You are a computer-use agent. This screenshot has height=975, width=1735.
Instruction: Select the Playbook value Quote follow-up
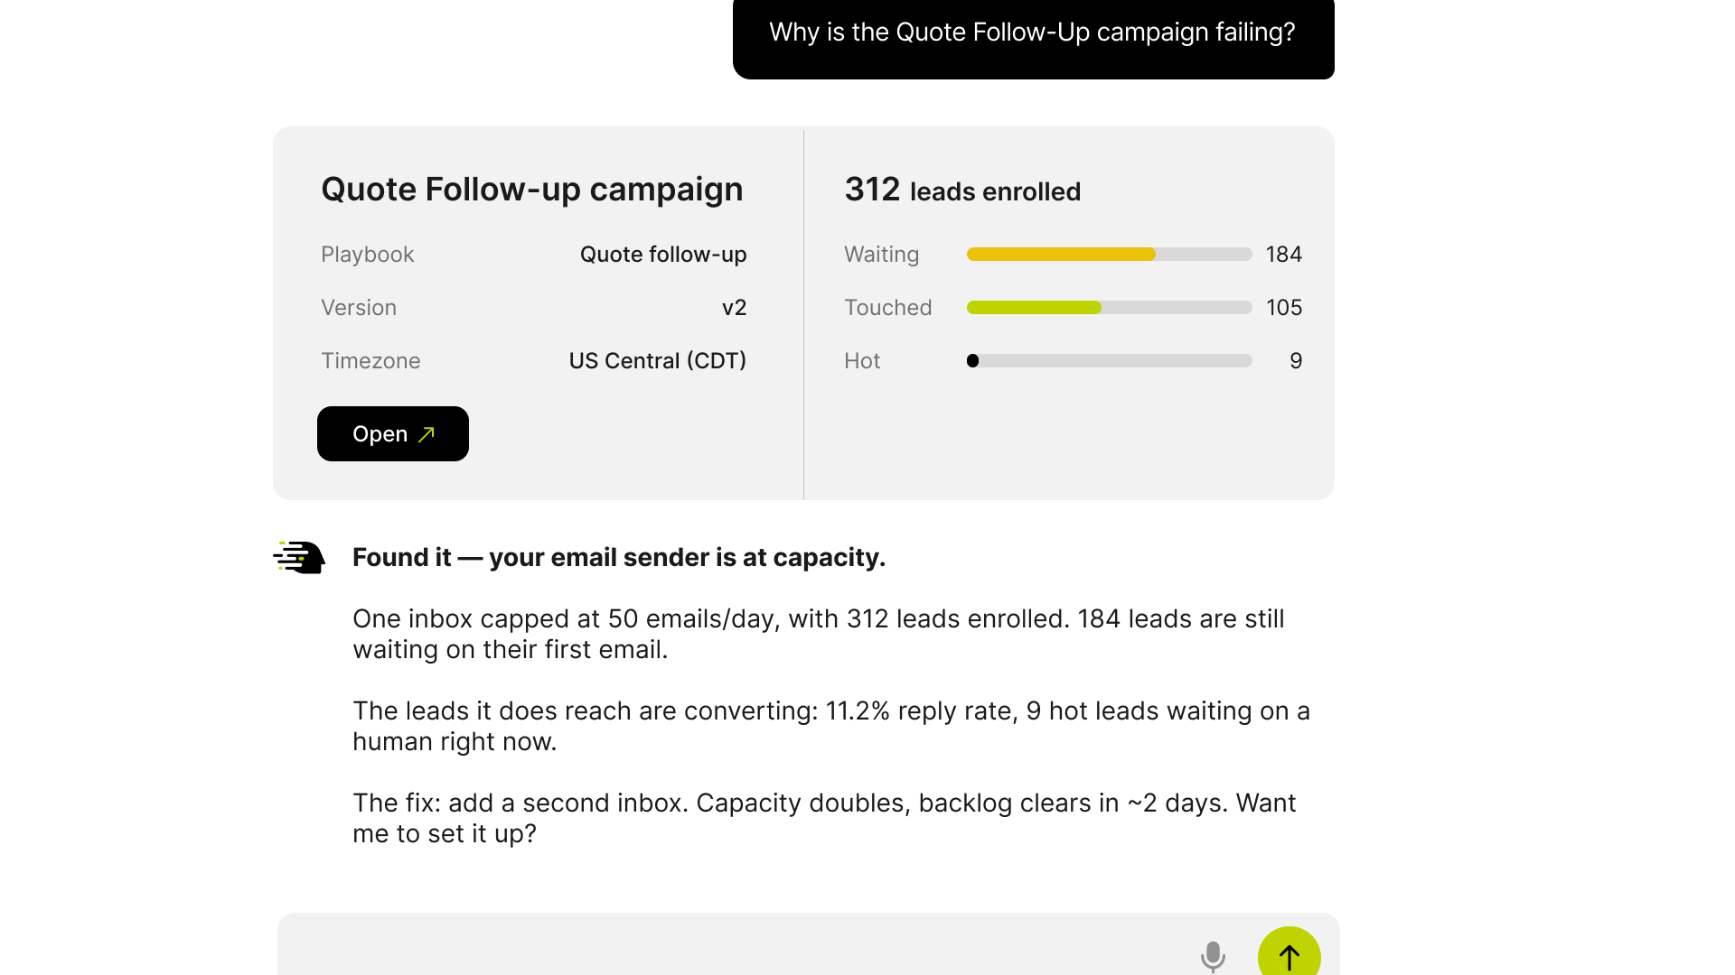(x=663, y=255)
